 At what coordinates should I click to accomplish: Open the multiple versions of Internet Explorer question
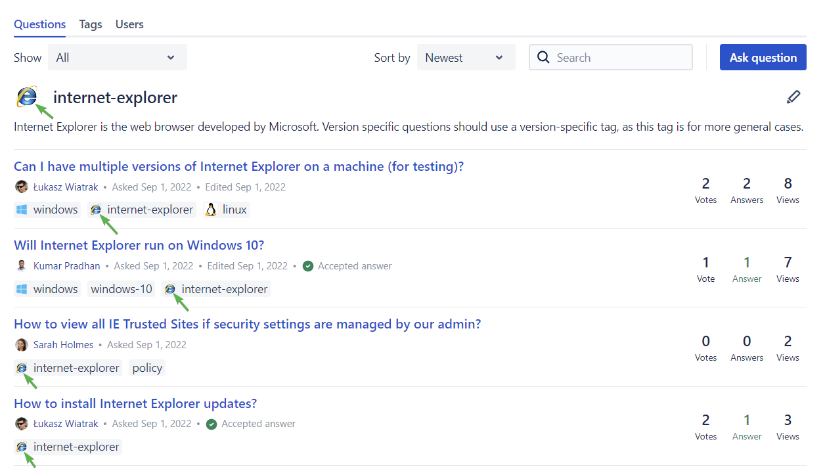click(239, 166)
